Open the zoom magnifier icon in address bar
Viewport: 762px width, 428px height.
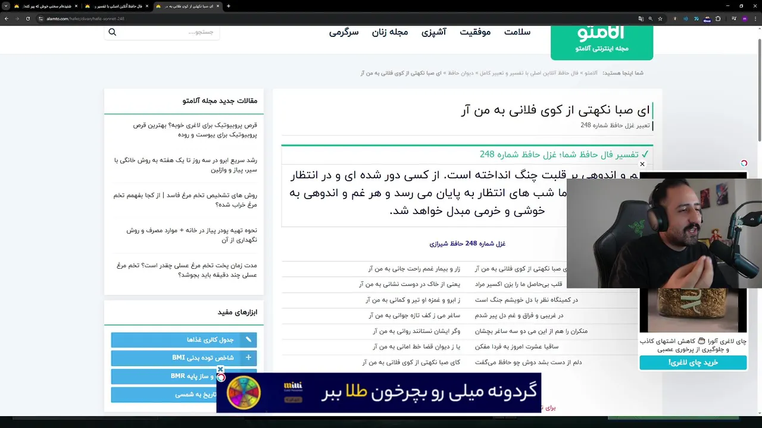650,18
